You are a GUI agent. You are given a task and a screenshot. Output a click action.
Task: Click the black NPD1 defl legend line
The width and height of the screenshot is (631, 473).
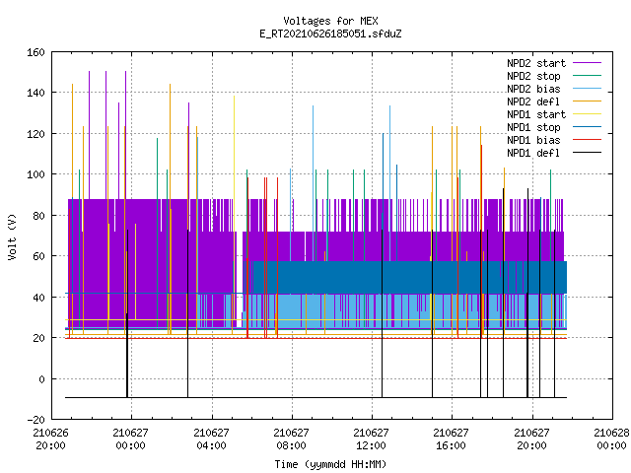pyautogui.click(x=587, y=153)
